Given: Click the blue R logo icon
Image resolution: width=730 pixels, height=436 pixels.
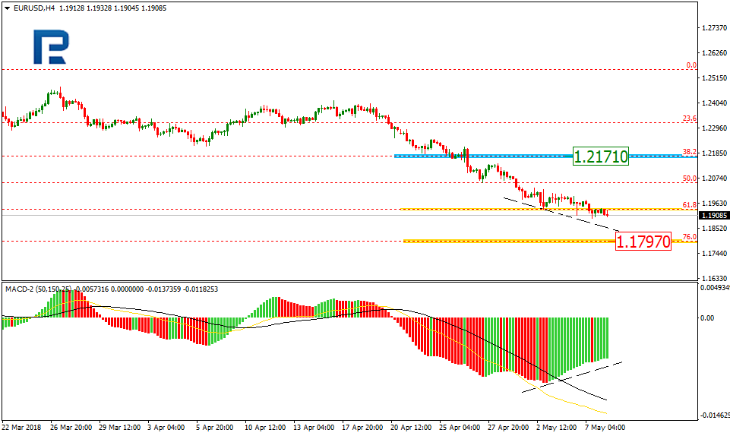Looking at the screenshot, I should [50, 48].
